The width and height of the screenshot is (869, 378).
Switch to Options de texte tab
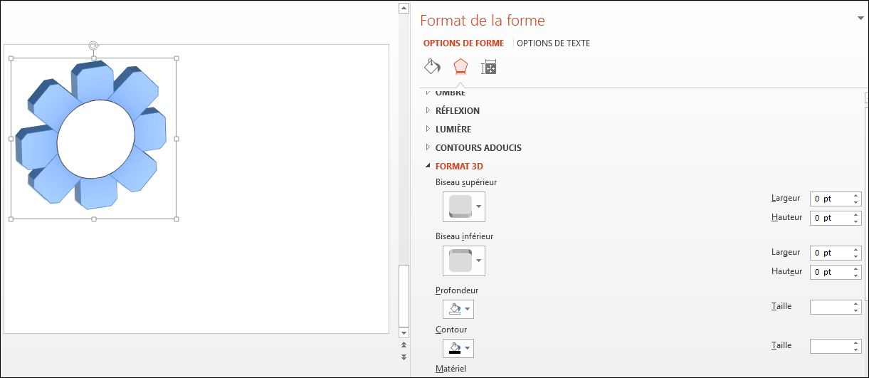click(553, 43)
